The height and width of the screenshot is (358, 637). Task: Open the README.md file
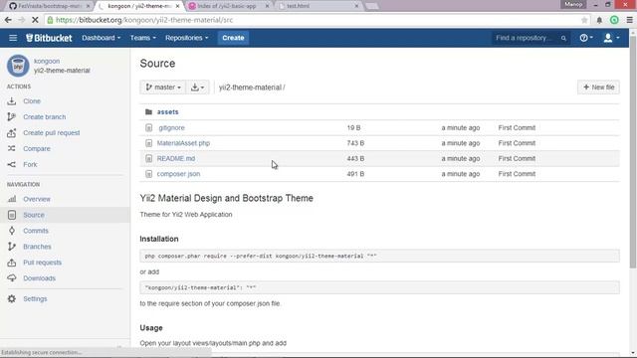click(x=176, y=159)
